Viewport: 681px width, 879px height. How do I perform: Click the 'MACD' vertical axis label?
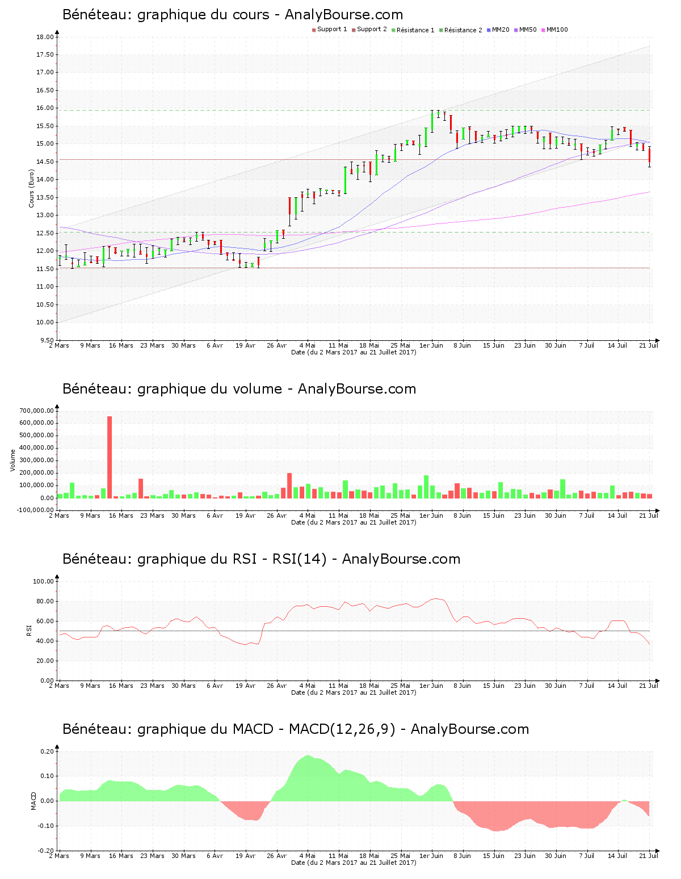coord(33,801)
